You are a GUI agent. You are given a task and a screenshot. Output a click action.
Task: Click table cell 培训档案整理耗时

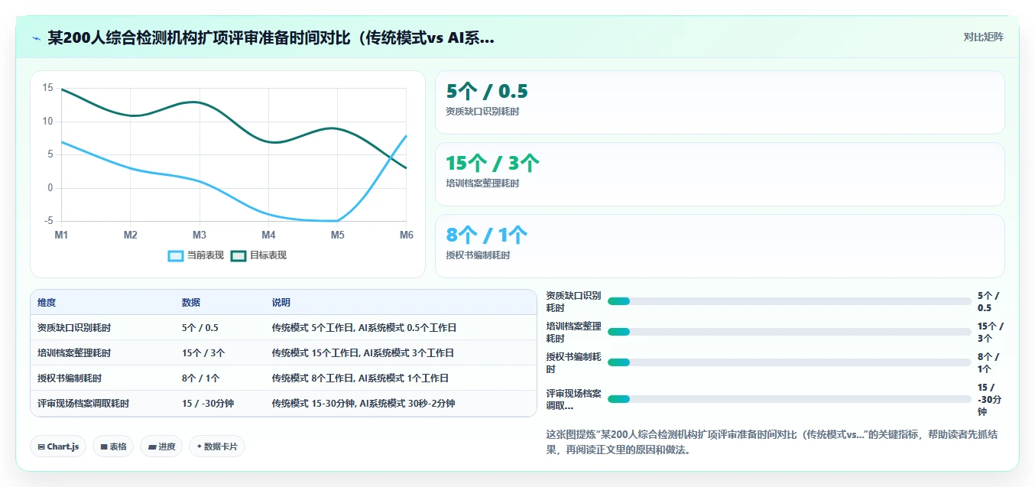(74, 352)
